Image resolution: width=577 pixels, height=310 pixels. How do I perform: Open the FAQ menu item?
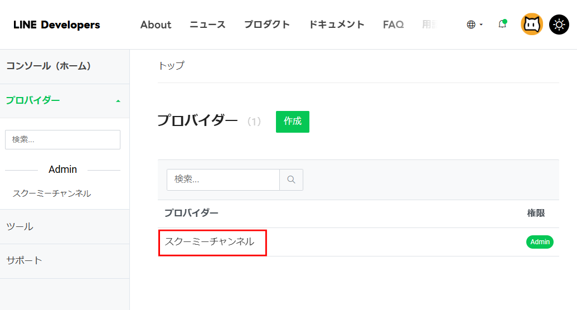click(x=393, y=25)
